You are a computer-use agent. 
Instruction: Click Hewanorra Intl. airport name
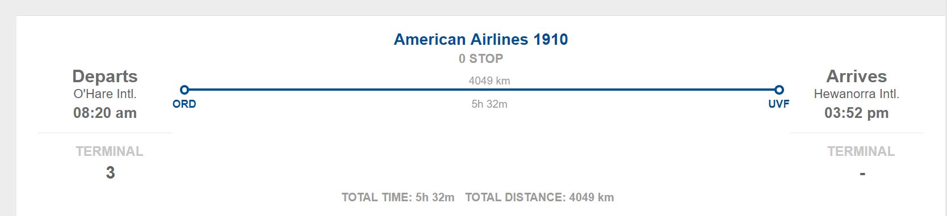(856, 94)
